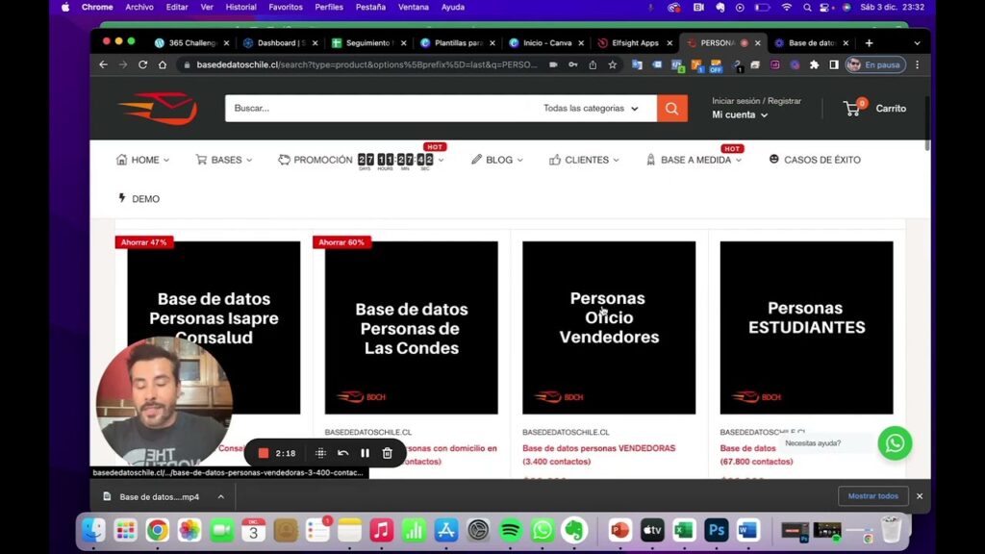Click the red search magnifier icon
The image size is (985, 554).
pyautogui.click(x=671, y=108)
